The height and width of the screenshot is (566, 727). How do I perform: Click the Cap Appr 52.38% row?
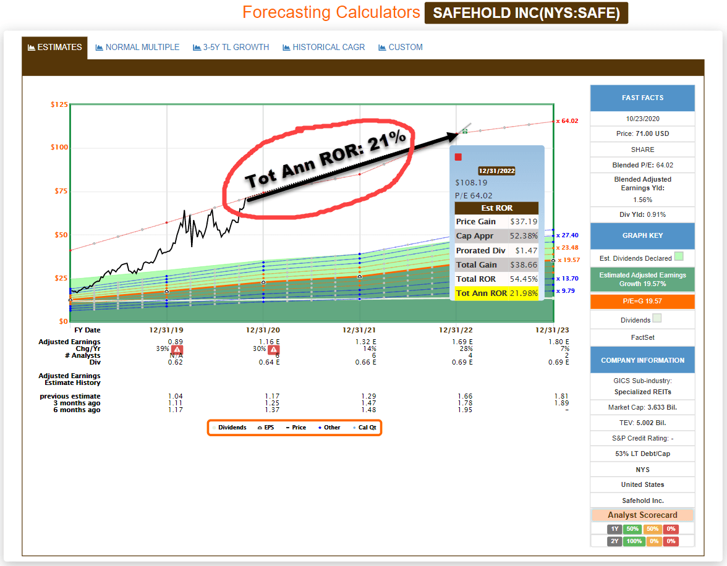click(x=496, y=236)
